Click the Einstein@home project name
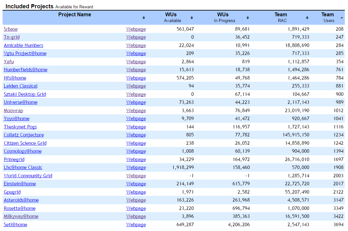348x231 pixels. [20, 184]
